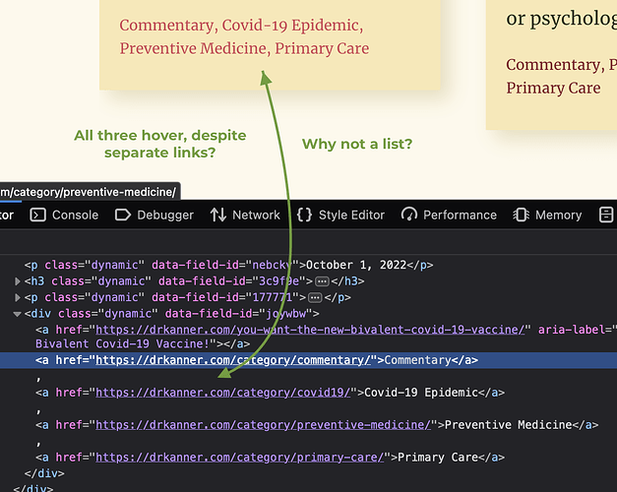The width and height of the screenshot is (617, 492).
Task: Click the Console tab's prompt icon
Action: (x=37, y=215)
